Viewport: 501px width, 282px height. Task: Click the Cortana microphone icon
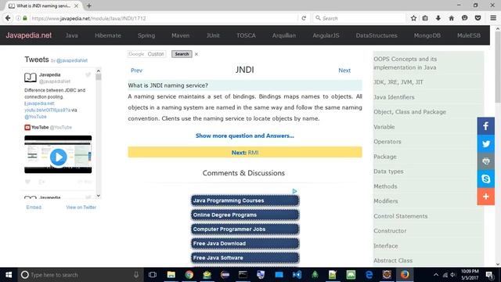pos(135,275)
